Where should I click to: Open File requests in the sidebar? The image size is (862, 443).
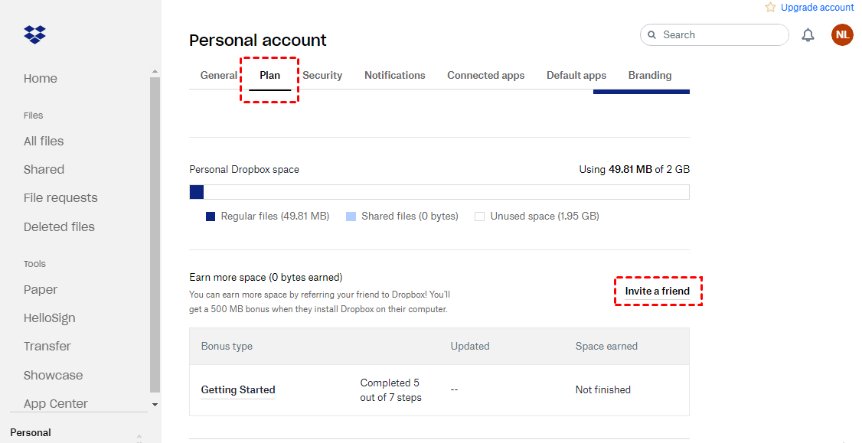(60, 198)
